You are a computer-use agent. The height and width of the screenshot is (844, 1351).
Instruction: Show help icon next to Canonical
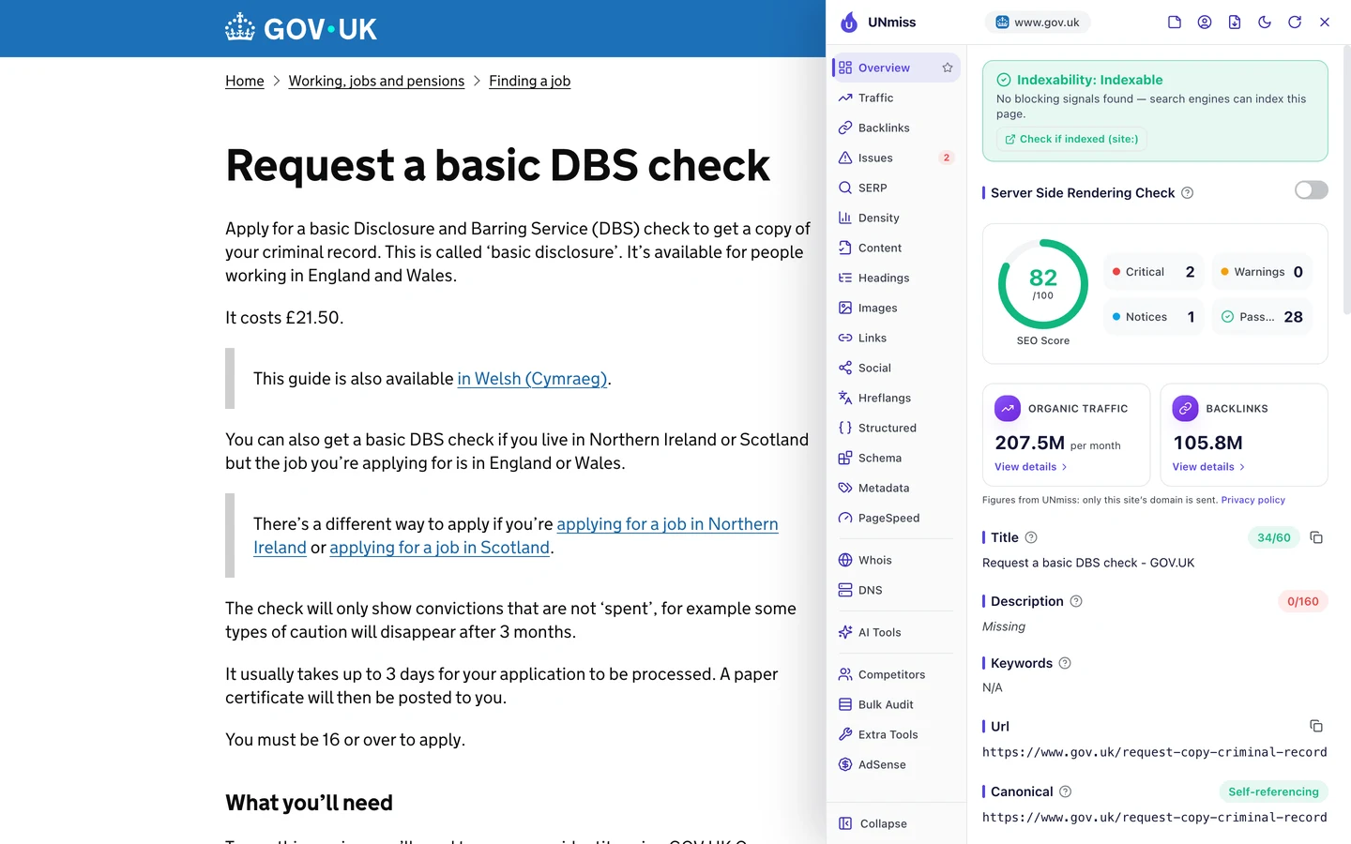[1065, 791]
